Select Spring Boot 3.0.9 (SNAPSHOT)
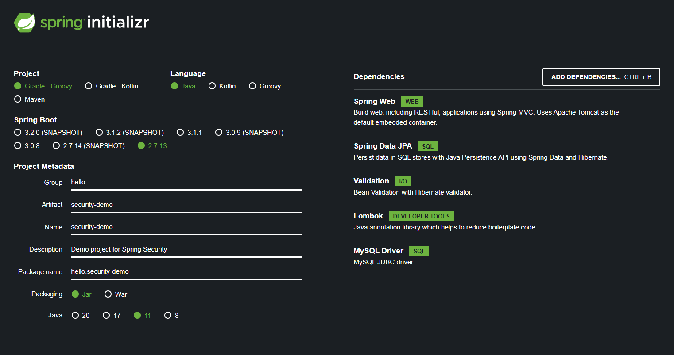674x355 pixels. pyautogui.click(x=249, y=133)
